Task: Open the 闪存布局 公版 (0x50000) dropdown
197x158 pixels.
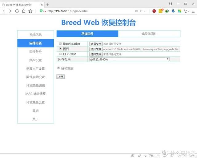Action: click(x=129, y=59)
